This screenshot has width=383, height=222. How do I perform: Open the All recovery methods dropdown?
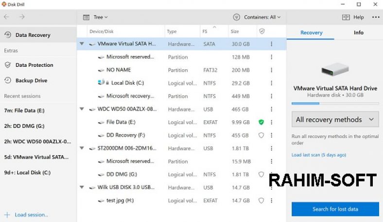[335, 119]
